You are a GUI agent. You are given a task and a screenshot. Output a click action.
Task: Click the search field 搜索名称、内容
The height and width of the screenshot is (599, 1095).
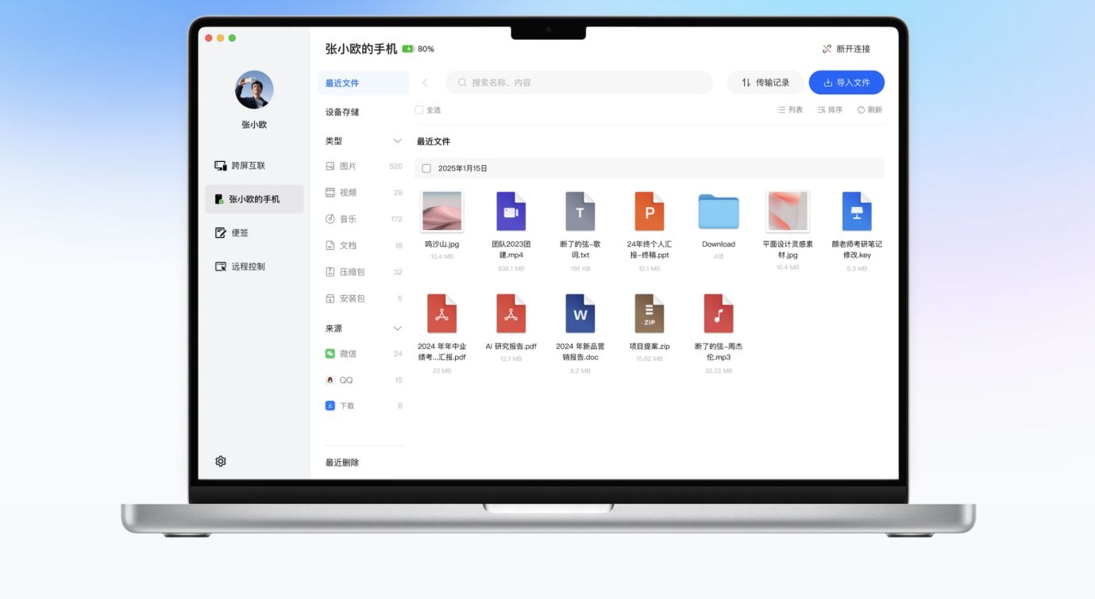click(579, 83)
